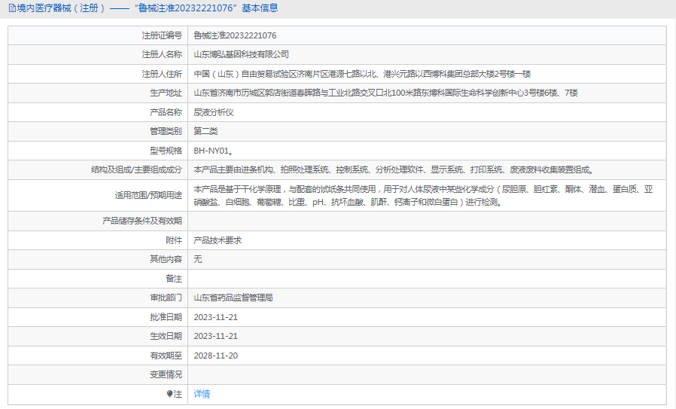This screenshot has height=409, width=676.
Task: Click the bullet icon beside 注 label
Action: tap(170, 394)
